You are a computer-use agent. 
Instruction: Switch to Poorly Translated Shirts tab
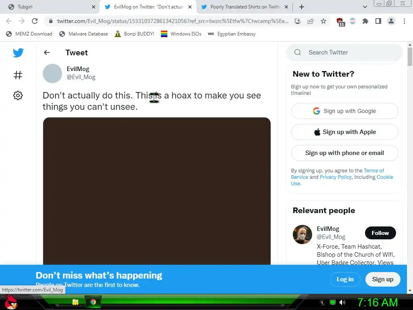[x=244, y=7]
